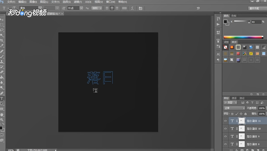Click the delete style trash icon
The height and width of the screenshot is (151, 267).
263,94
